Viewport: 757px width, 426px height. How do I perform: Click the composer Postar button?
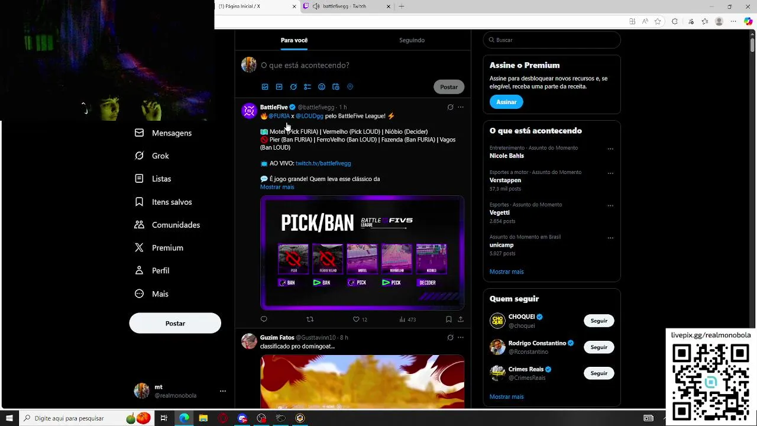[449, 87]
